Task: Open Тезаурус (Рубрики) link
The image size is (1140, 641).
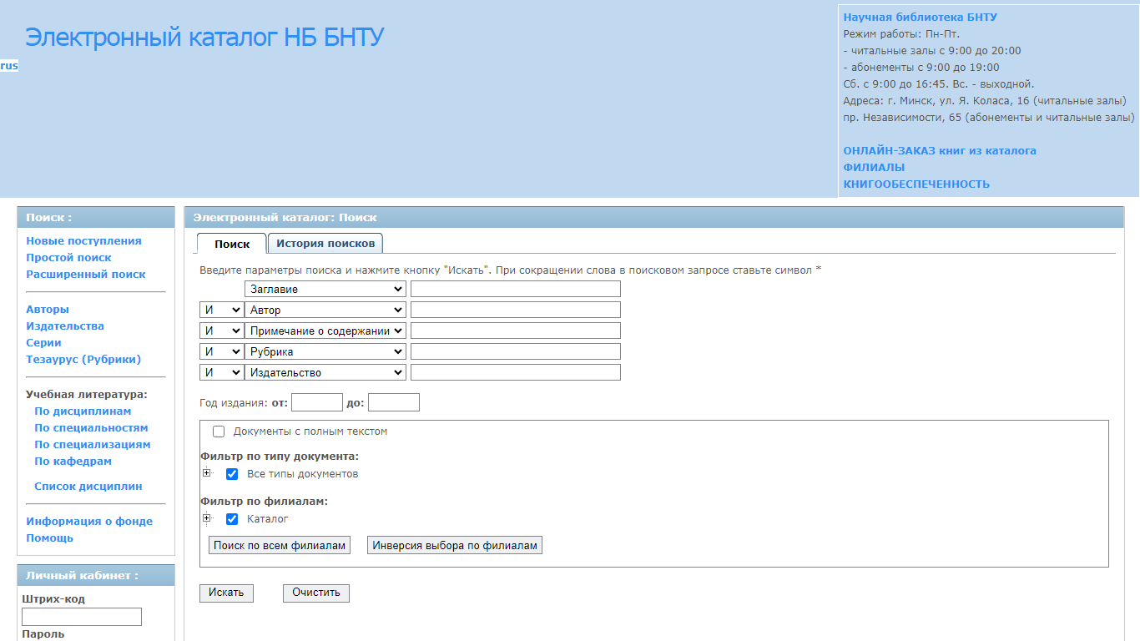Action: [83, 360]
